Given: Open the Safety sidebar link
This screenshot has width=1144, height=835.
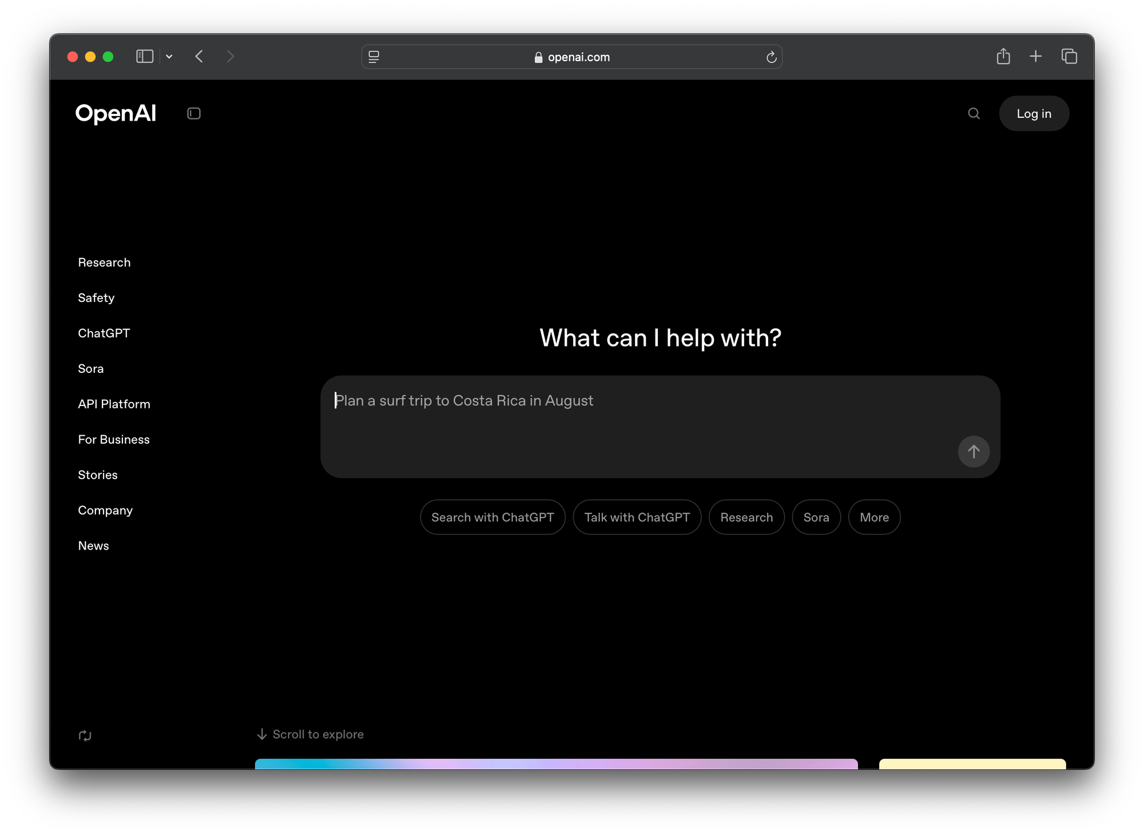Looking at the screenshot, I should (96, 297).
